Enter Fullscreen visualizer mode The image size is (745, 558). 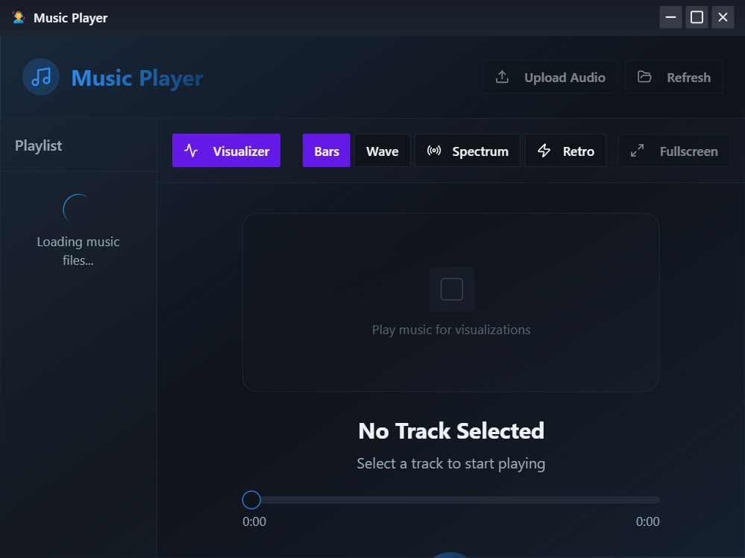tap(673, 151)
